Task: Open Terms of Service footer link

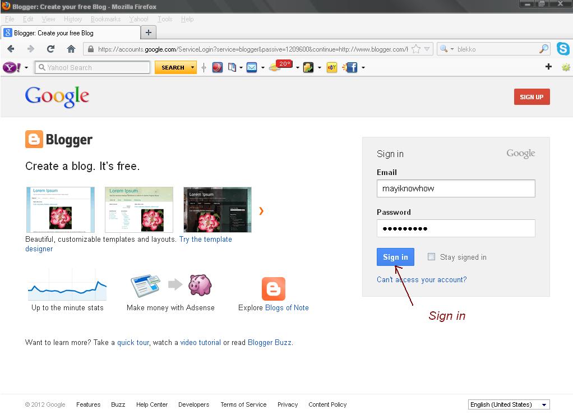Action: pyautogui.click(x=243, y=404)
